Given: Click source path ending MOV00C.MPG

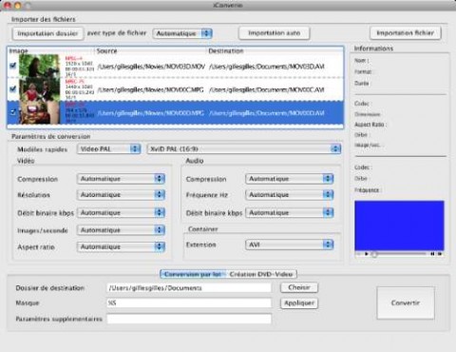Looking at the screenshot, I should pos(150,90).
